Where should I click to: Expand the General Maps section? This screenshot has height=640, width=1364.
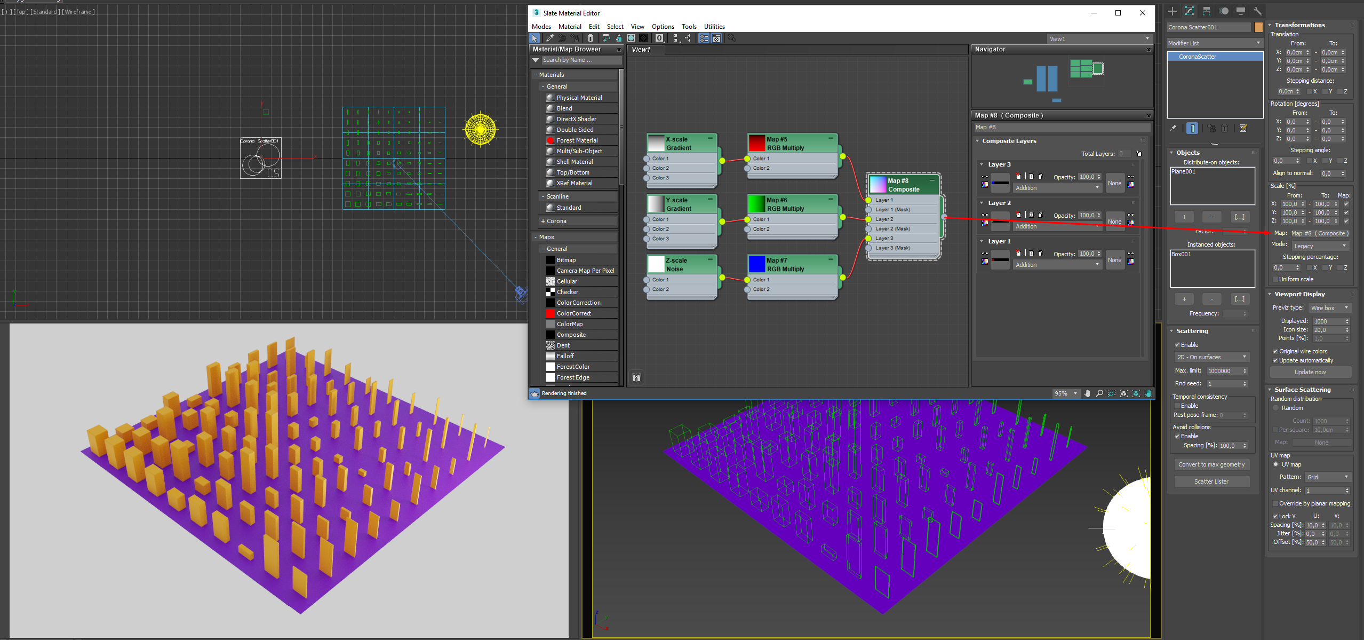coord(555,248)
